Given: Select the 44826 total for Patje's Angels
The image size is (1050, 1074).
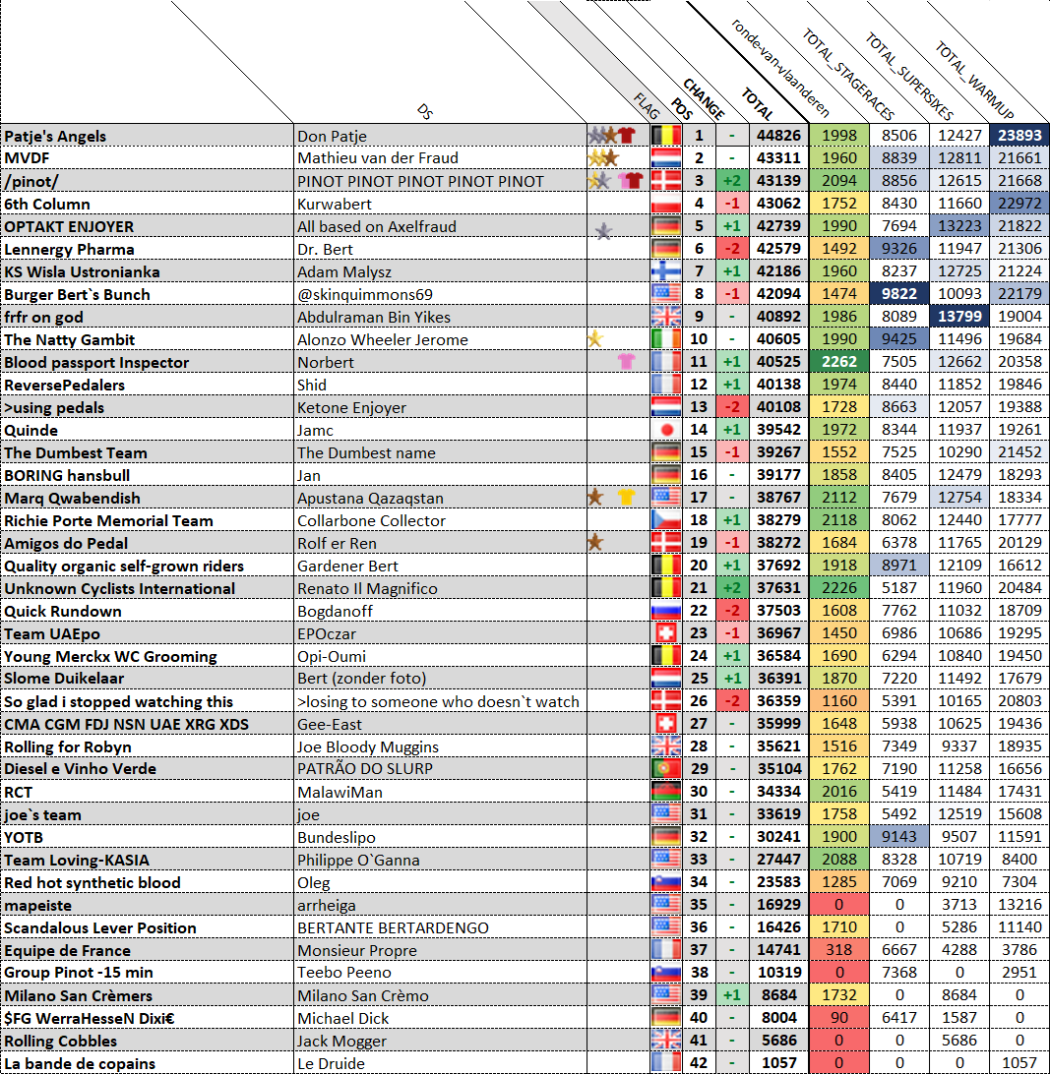Looking at the screenshot, I should [778, 136].
